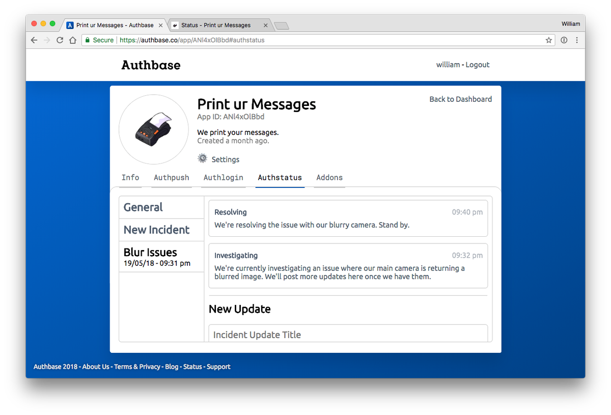Click the Print ur Messages printer thumbnail
The image size is (611, 415).
click(153, 129)
